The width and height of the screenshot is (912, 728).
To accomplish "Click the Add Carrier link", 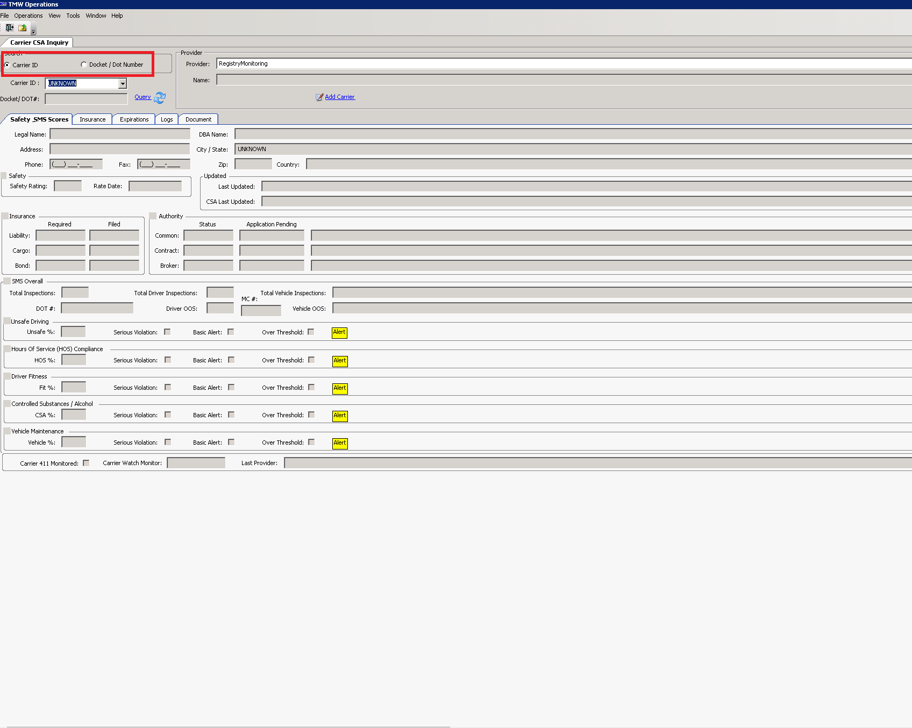I will tap(340, 97).
